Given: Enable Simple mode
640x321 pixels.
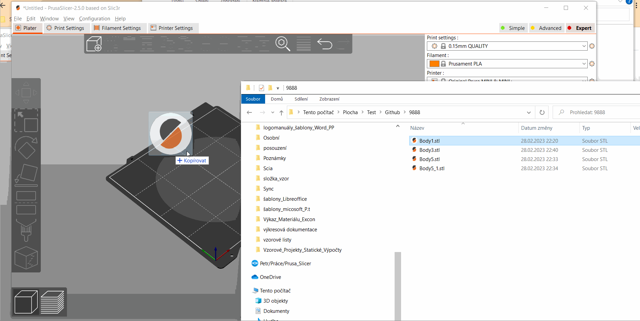Looking at the screenshot, I should coord(513,28).
